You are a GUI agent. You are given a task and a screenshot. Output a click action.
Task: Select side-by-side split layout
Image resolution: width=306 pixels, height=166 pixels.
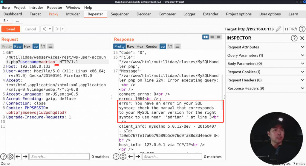point(206,37)
